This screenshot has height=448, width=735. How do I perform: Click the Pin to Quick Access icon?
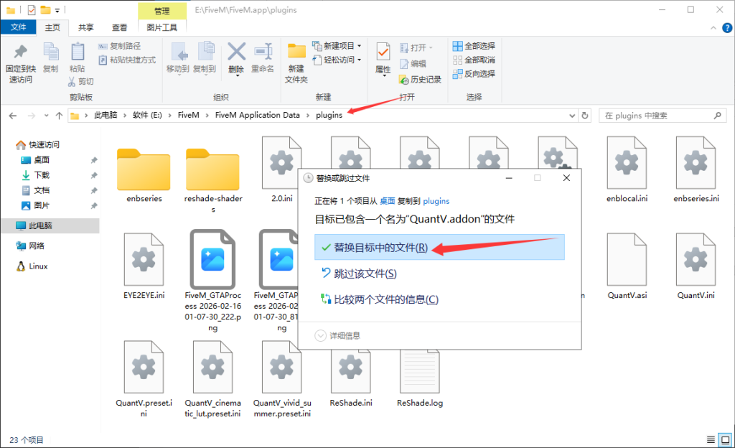[x=20, y=54]
